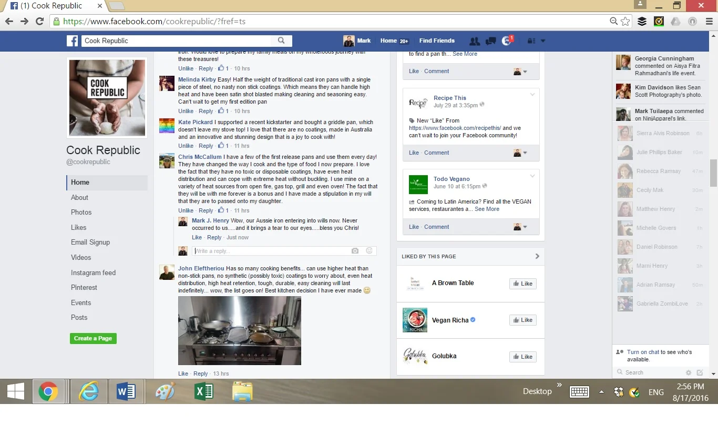Click the Cook Republic profile picture
The width and height of the screenshot is (718, 424).
[107, 98]
